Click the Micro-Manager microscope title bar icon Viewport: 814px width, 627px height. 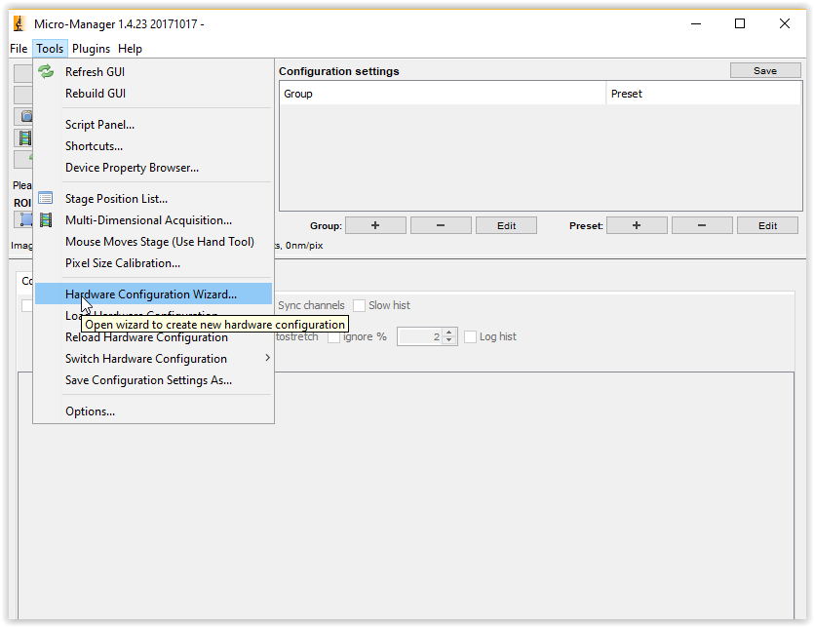19,24
